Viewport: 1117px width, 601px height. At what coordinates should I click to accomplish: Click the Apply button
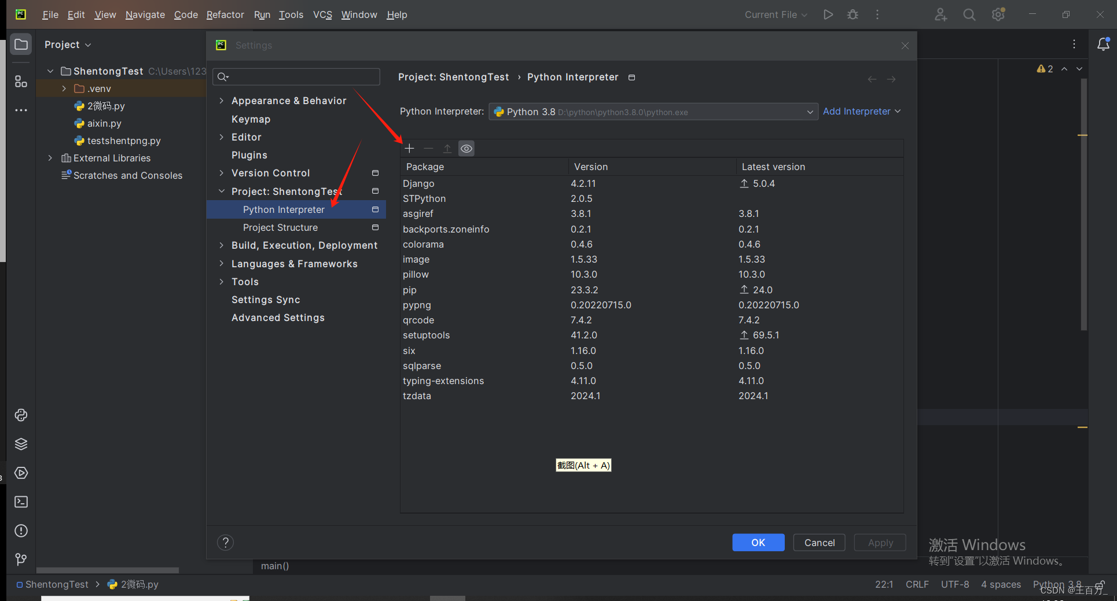tap(880, 543)
